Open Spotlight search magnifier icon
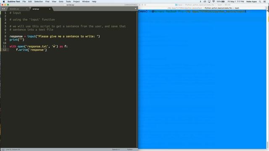 coord(260,2)
